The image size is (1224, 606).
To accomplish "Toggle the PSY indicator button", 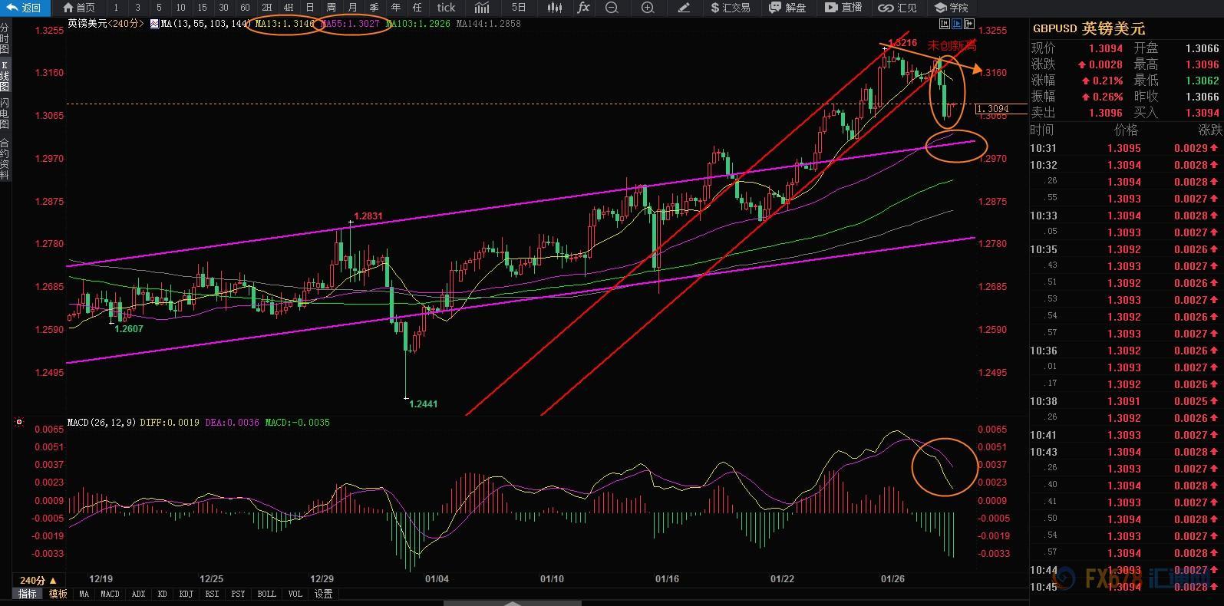I will coord(239,594).
